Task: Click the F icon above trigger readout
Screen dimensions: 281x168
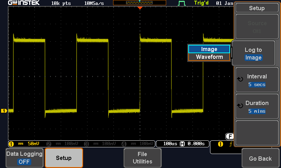Action: (x=230, y=136)
